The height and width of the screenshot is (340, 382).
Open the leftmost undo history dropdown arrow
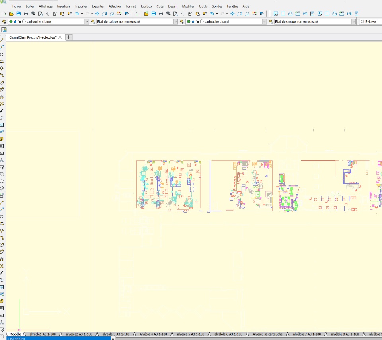pyautogui.click(x=82, y=14)
